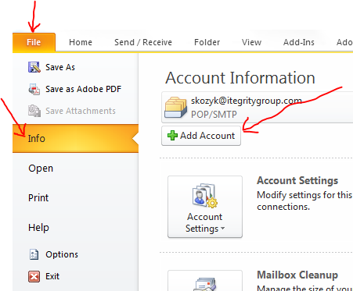Click the Save As disk icon

click(34, 67)
